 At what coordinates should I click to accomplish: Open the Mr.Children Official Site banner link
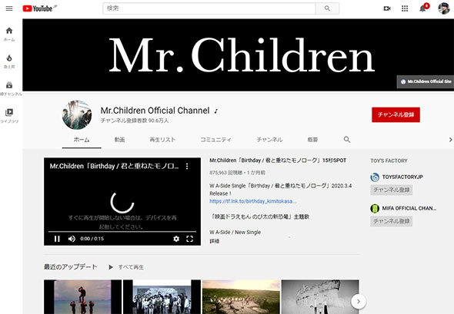(426, 81)
